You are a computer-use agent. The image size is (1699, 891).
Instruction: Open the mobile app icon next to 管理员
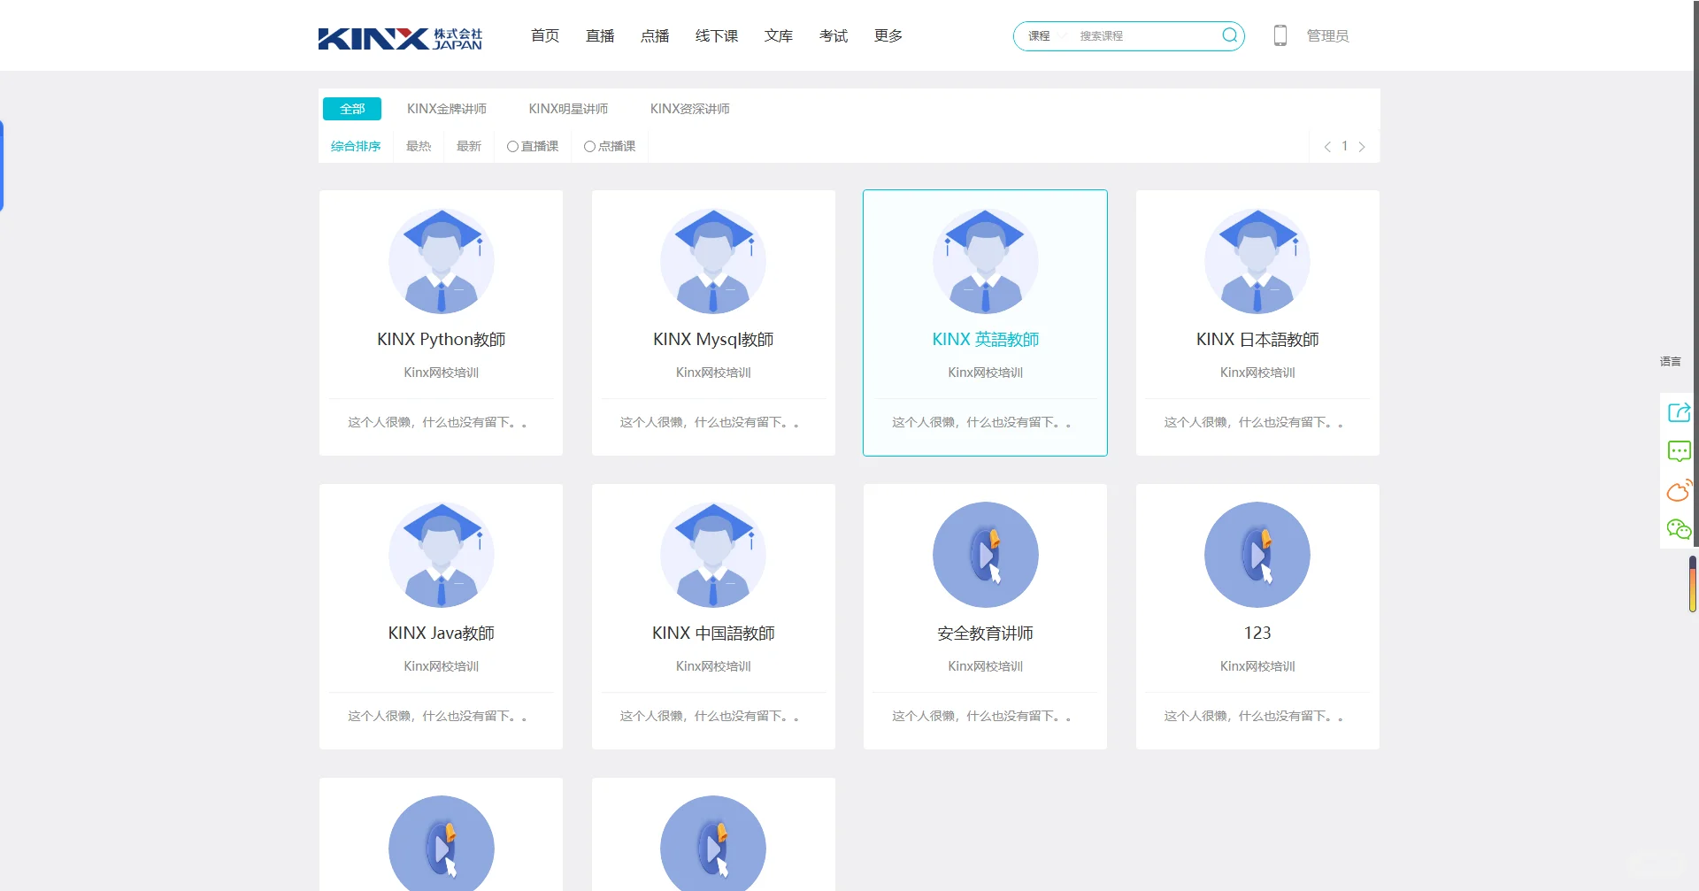(x=1280, y=35)
